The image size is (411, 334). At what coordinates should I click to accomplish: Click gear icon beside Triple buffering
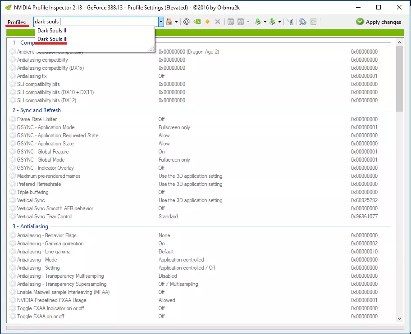[13, 192]
